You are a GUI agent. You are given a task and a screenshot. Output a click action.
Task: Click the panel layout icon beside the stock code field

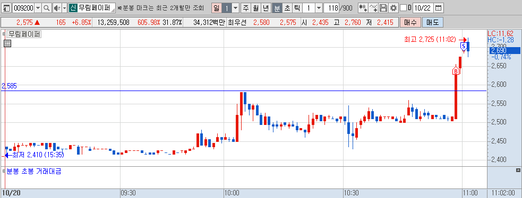(x=7, y=8)
